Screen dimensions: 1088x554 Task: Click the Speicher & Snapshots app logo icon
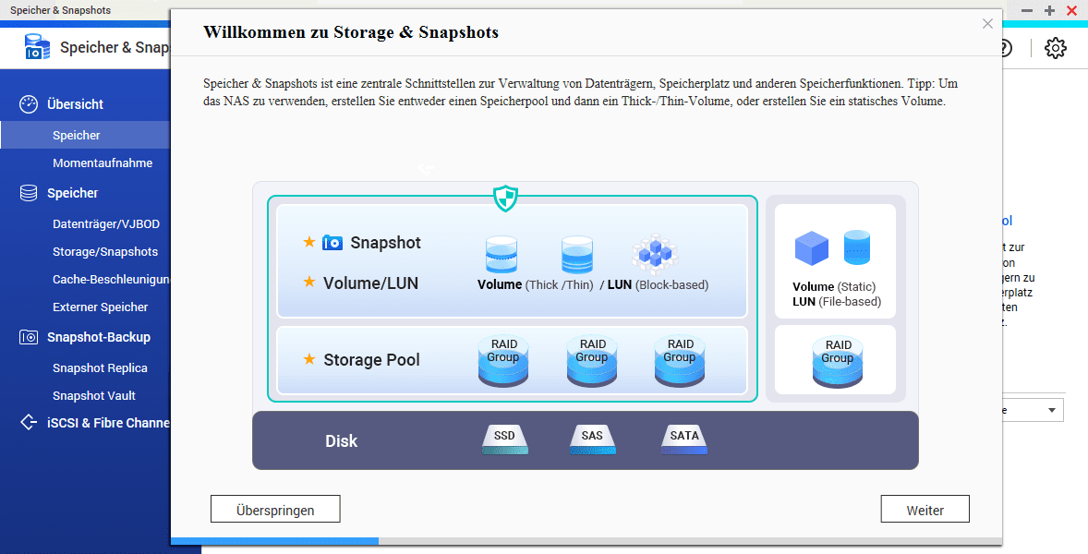pos(37,47)
